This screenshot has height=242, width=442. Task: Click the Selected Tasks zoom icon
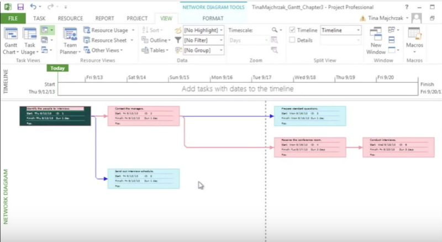274,50
